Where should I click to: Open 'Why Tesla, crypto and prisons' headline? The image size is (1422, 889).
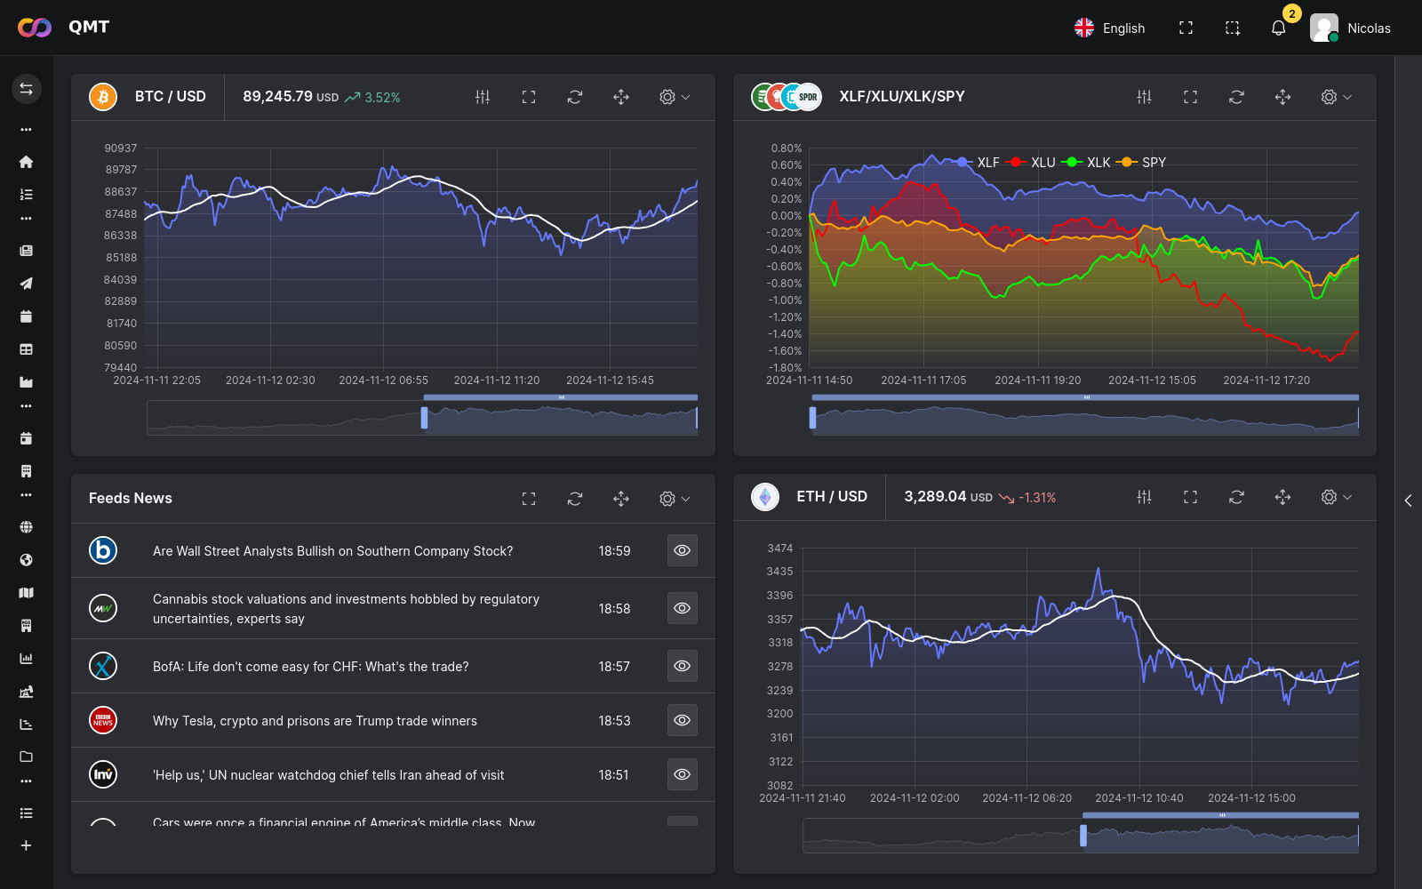tap(315, 721)
